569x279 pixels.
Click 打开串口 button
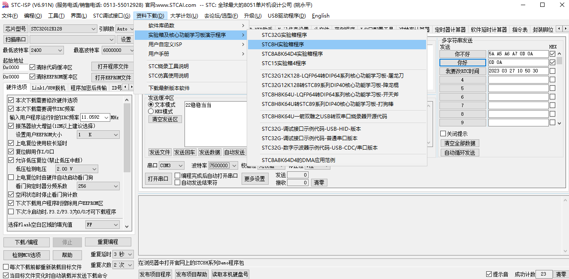[x=158, y=179]
